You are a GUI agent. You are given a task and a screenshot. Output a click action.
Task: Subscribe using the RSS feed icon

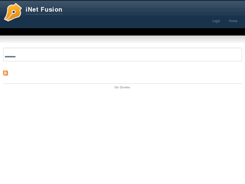coord(5,73)
